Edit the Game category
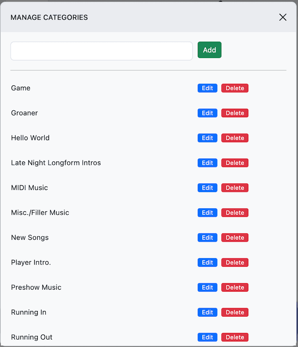This screenshot has width=298, height=347. coord(207,88)
